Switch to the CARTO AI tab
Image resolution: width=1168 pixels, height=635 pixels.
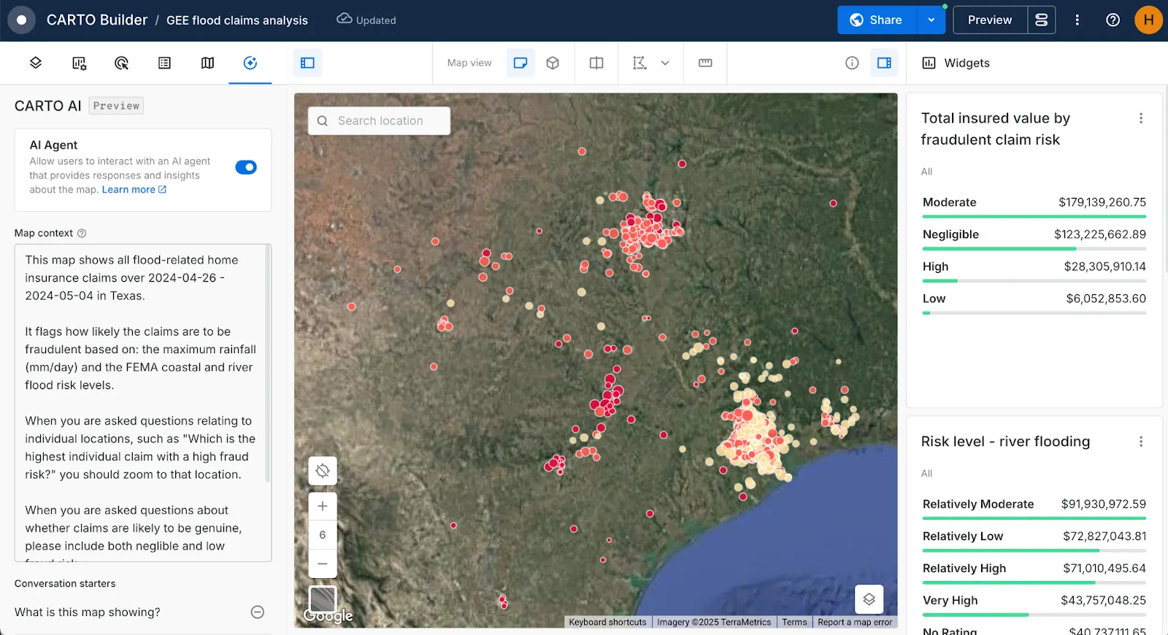tap(250, 63)
